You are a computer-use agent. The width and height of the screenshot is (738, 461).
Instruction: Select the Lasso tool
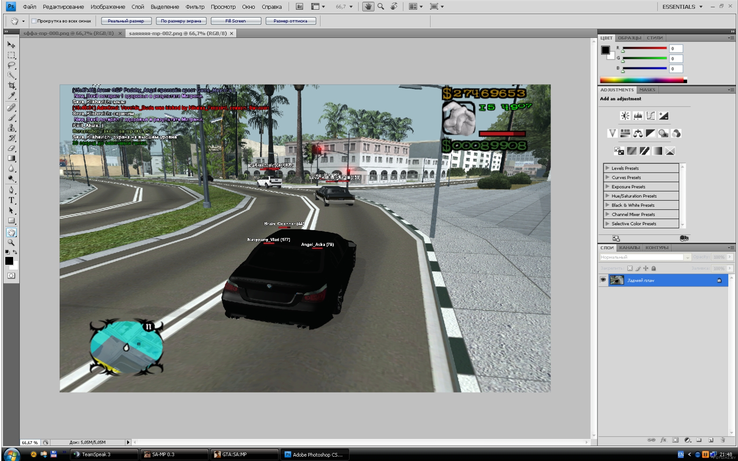11,65
